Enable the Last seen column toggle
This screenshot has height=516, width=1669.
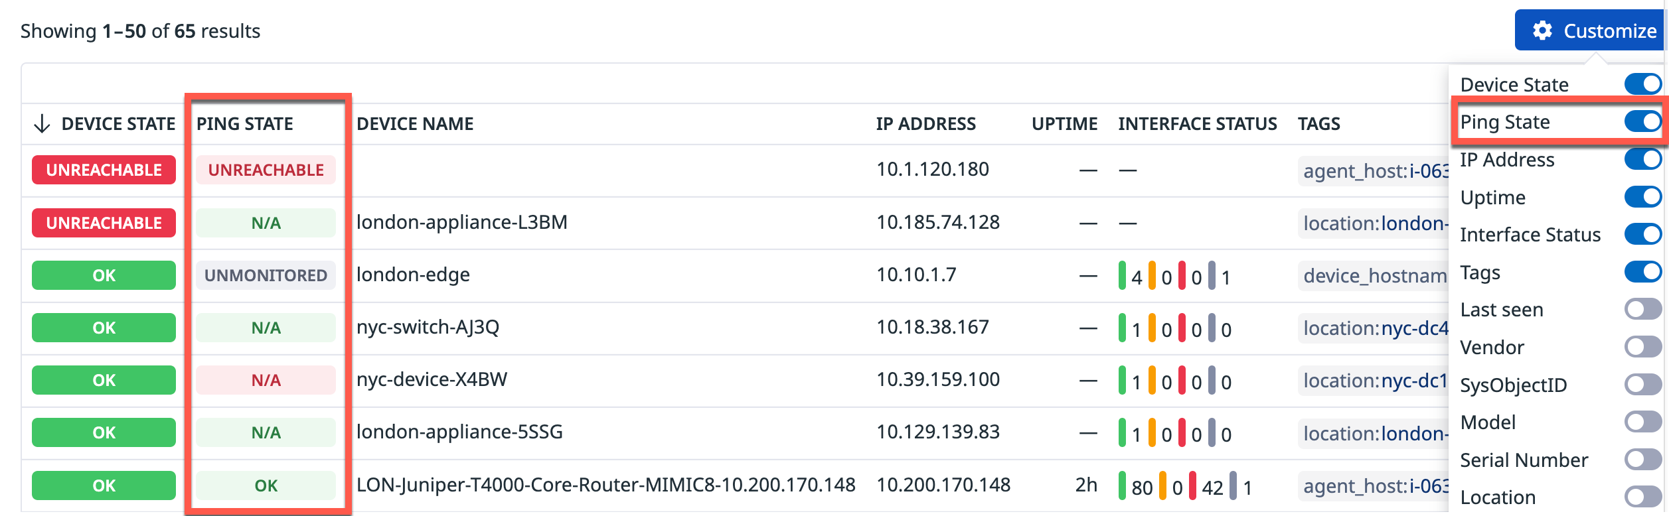pyautogui.click(x=1642, y=309)
